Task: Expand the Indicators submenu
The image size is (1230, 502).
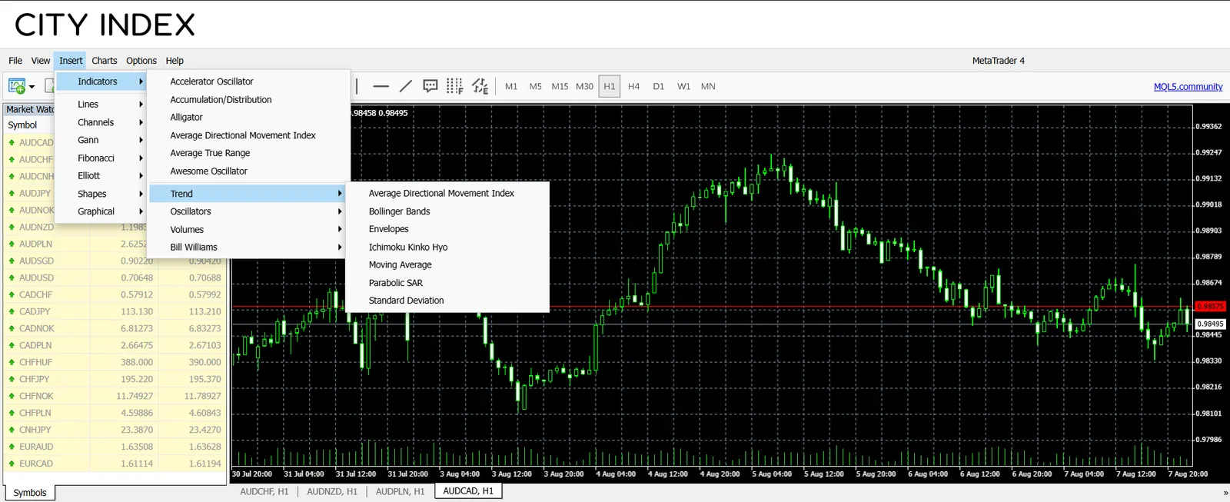Action: [101, 81]
